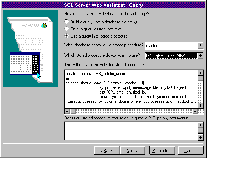The width and height of the screenshot is (227, 170).
Task: Click the SQL Server Web Assistant title bar
Action: click(103, 5)
